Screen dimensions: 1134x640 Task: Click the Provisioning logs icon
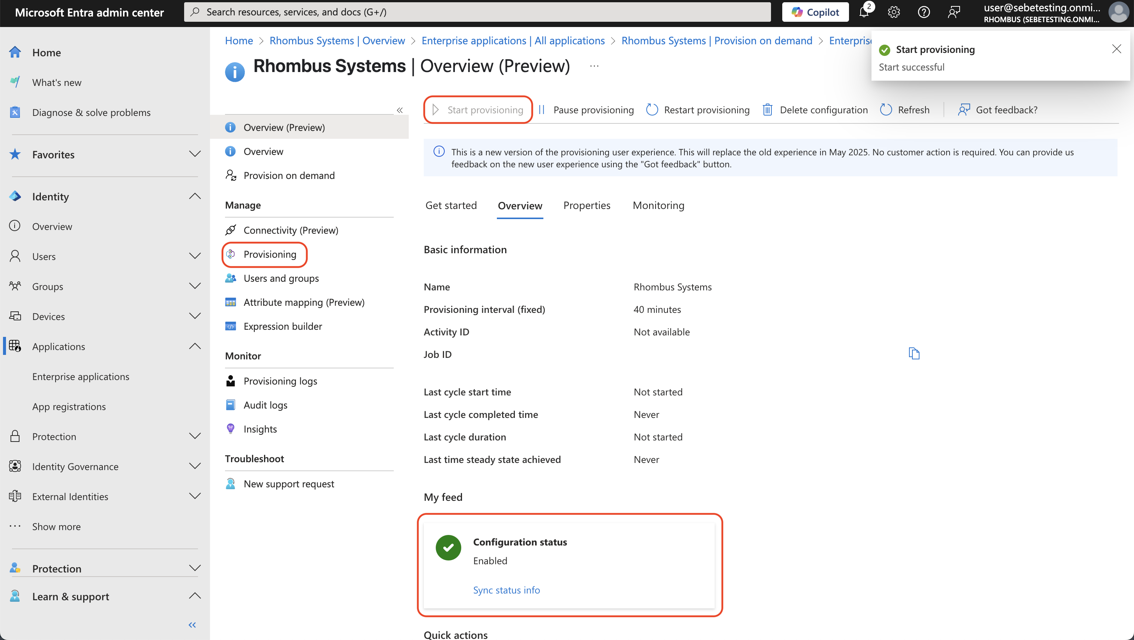pos(231,380)
